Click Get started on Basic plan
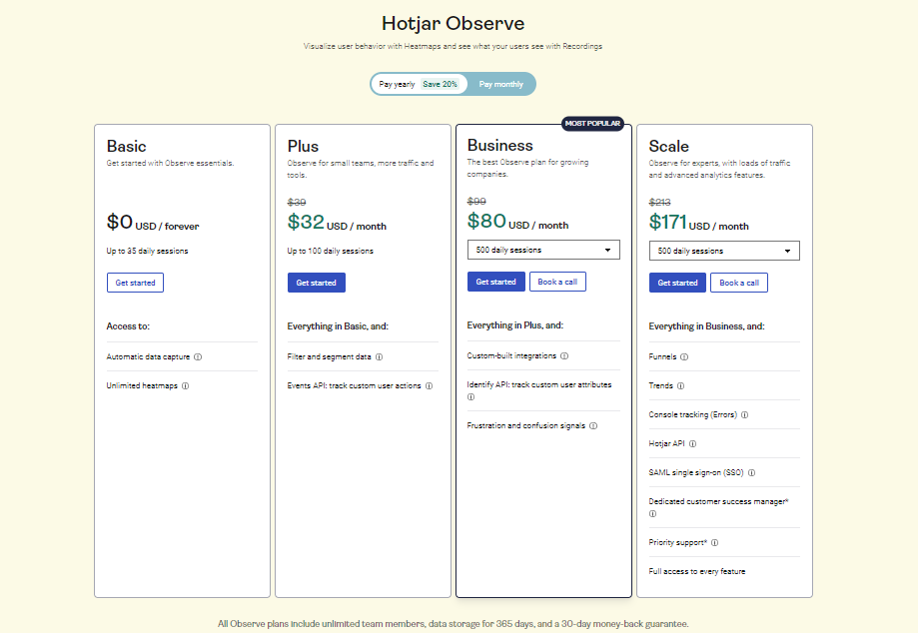Screen dimensions: 918x633 135,283
